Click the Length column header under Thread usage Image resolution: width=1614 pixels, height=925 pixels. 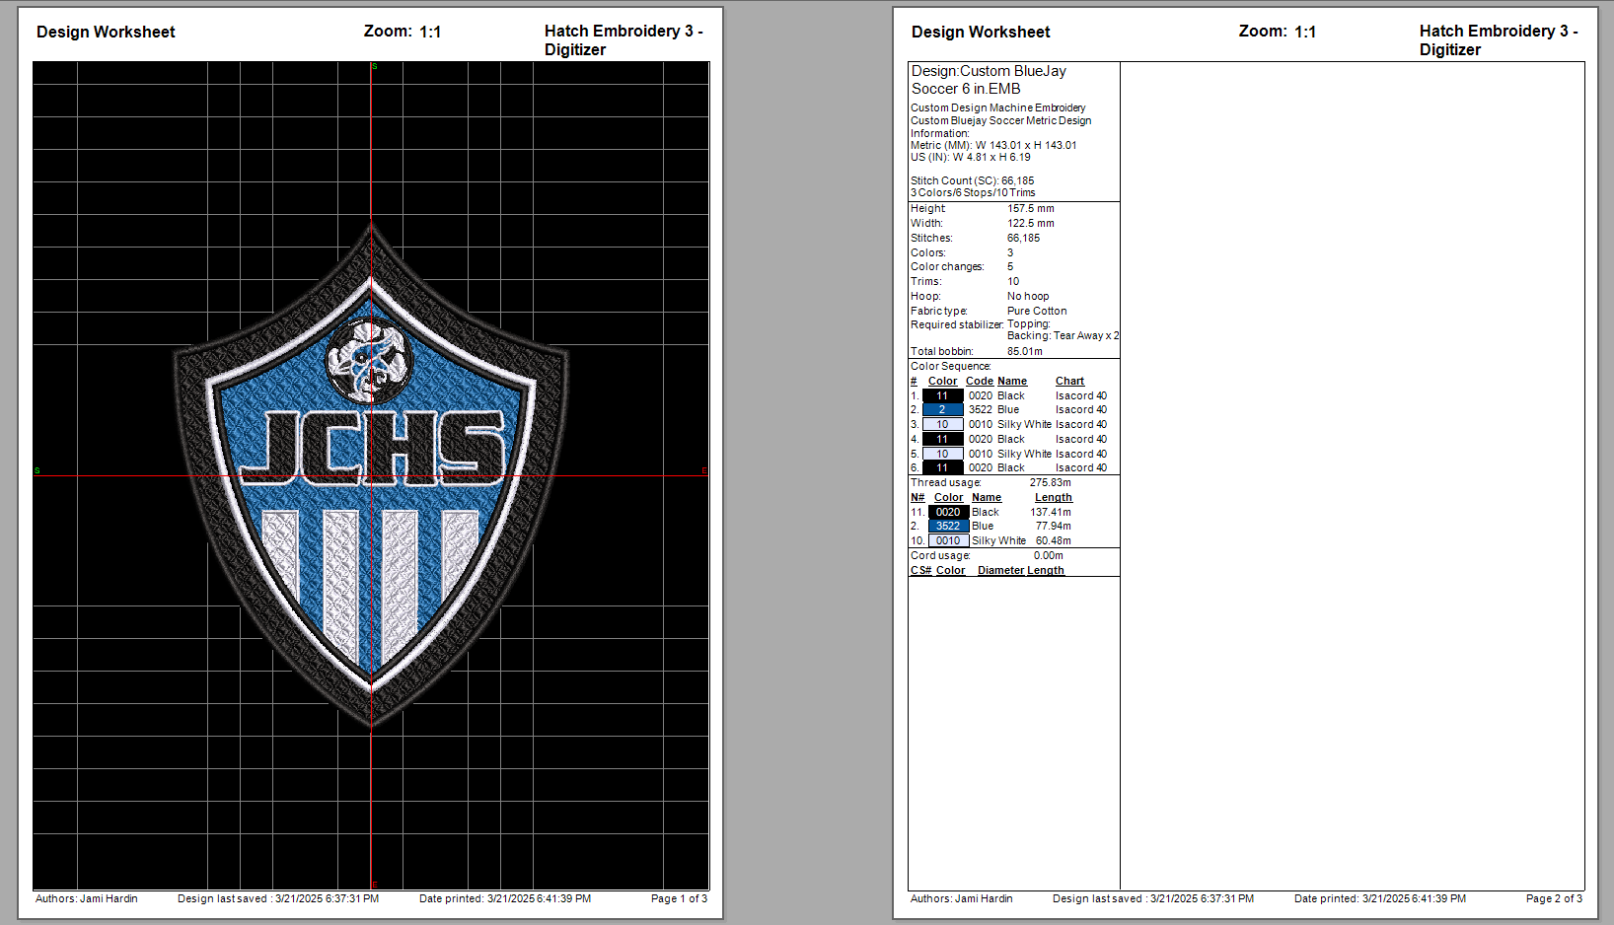1053,498
